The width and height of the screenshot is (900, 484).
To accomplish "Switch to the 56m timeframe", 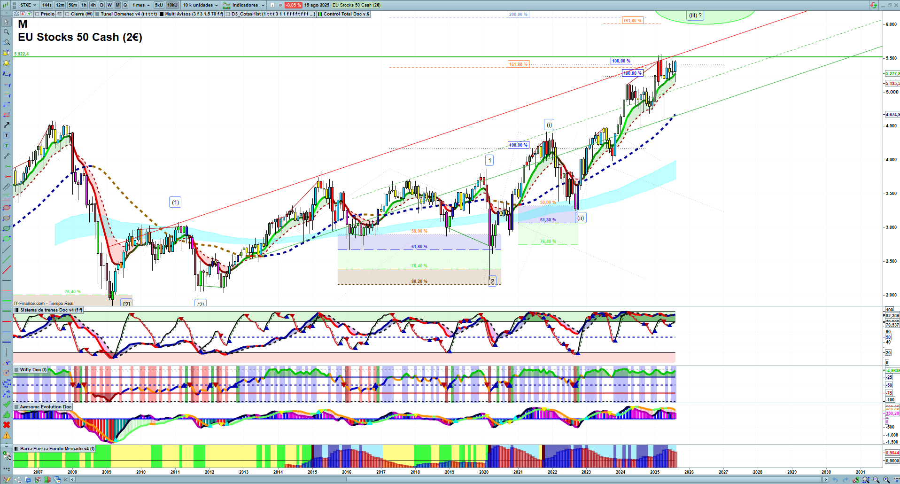I will coord(73,5).
